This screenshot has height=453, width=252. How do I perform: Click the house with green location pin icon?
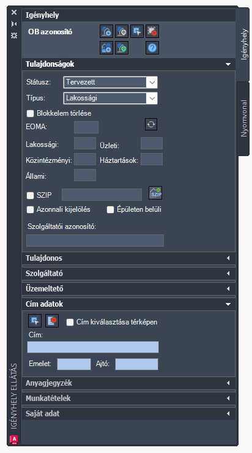click(122, 48)
